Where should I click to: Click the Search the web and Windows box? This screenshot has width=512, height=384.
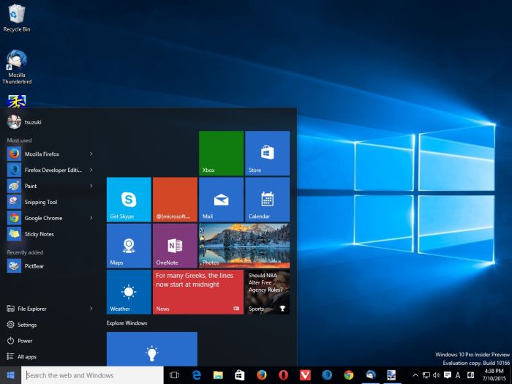92,375
